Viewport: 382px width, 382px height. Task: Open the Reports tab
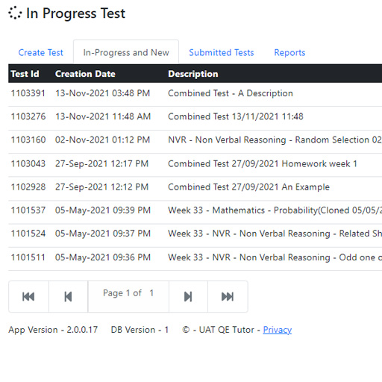289,52
